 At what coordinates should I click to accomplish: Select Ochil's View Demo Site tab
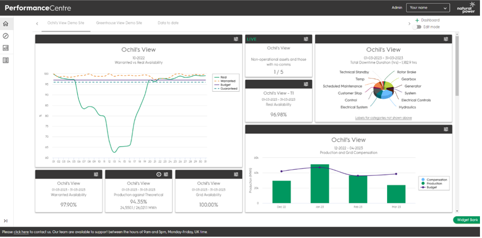coord(66,23)
